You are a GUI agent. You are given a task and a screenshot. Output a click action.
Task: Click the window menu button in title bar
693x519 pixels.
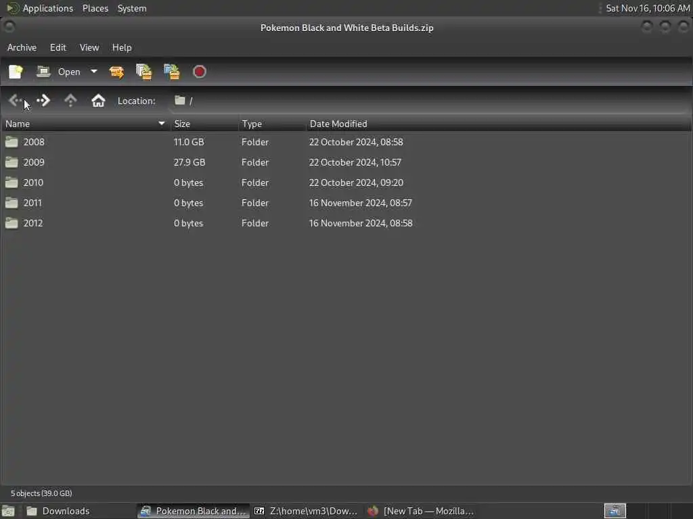(x=8, y=27)
